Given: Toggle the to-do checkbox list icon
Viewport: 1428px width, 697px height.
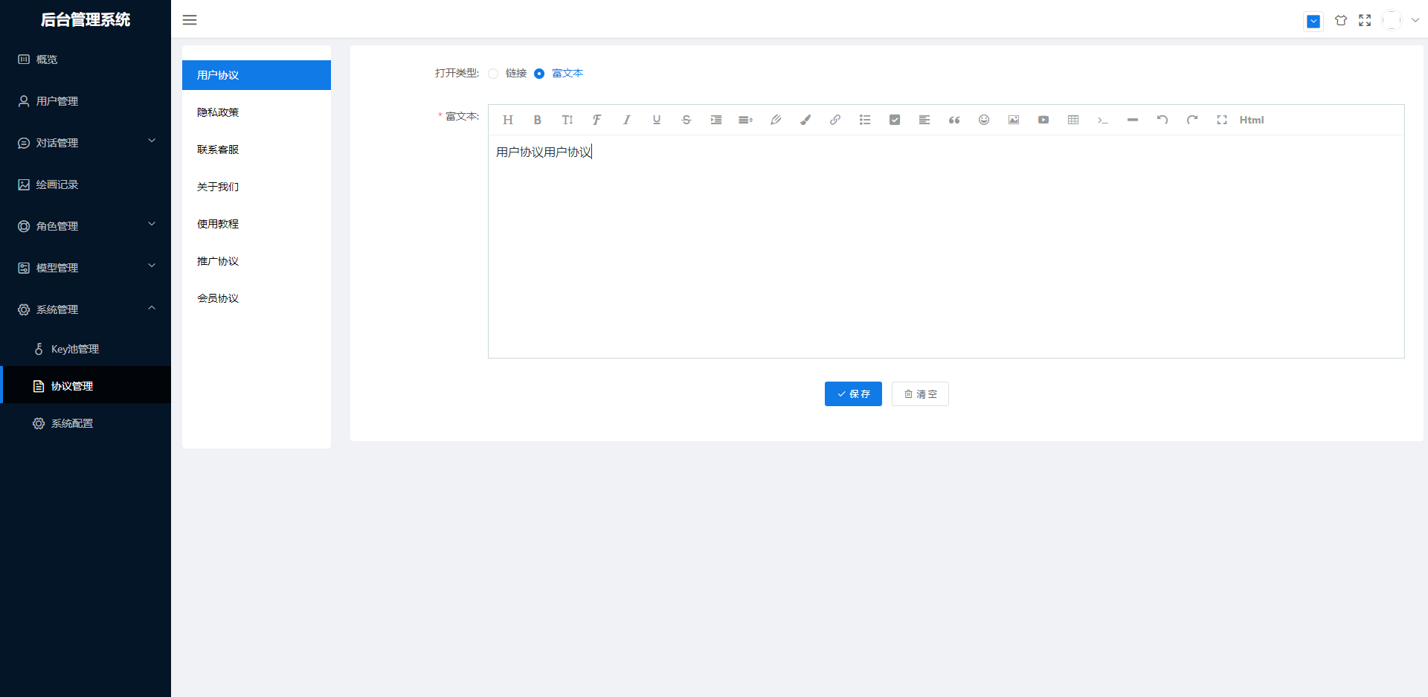Looking at the screenshot, I should (894, 120).
